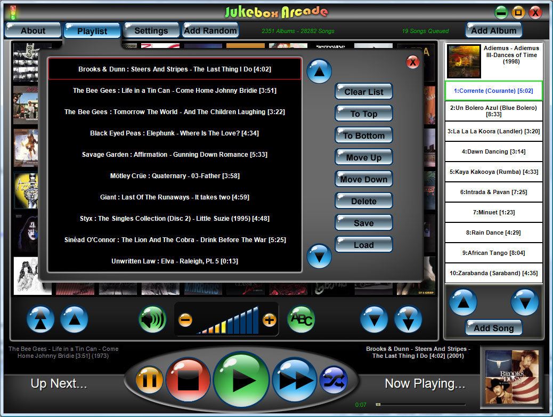Open the Playlist tab

[92, 31]
